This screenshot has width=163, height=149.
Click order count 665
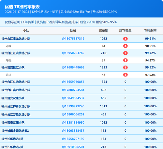pos(103,98)
